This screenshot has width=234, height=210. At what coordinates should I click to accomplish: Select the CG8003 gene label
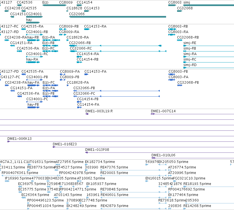coord(175,2)
